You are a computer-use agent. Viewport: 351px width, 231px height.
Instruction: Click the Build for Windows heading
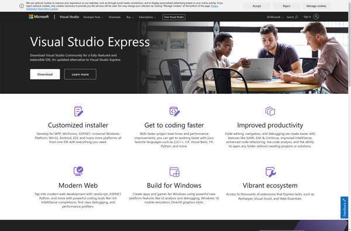[174, 185]
